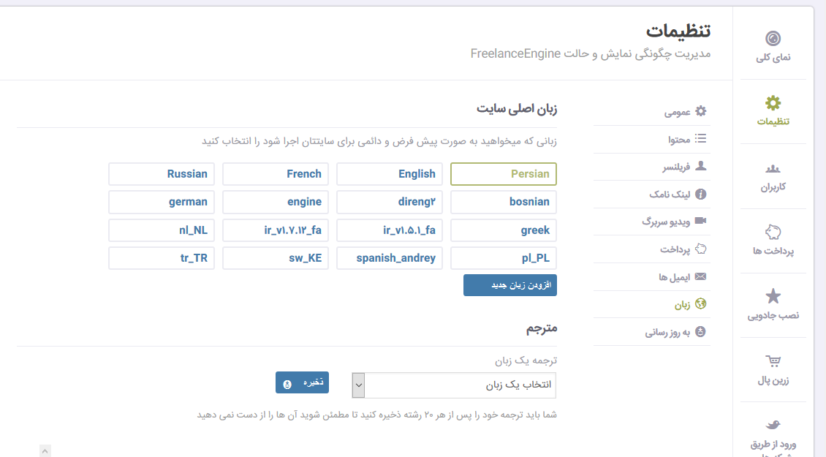
Task: Click افزودن زبان جدید button
Action: [510, 285]
